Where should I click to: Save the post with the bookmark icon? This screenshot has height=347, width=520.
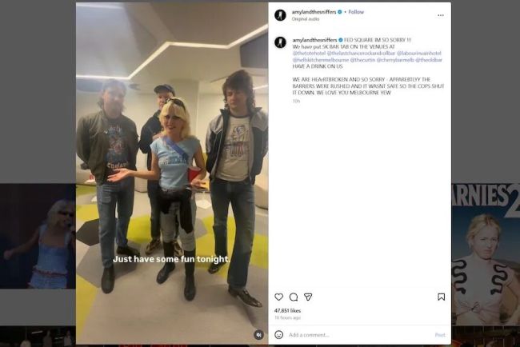[441, 297]
